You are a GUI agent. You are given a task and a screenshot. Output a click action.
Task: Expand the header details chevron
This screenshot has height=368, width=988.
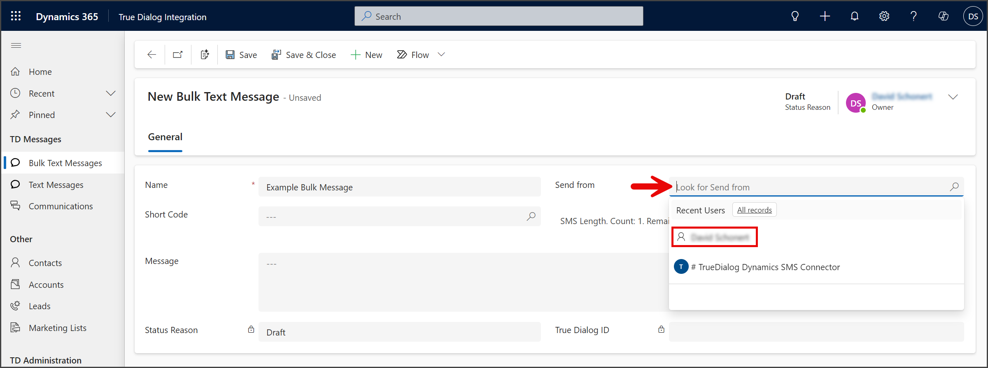[x=953, y=97]
